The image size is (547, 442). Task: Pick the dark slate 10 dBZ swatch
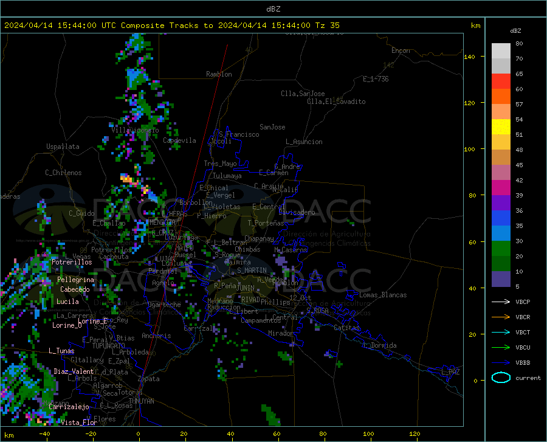click(x=501, y=278)
